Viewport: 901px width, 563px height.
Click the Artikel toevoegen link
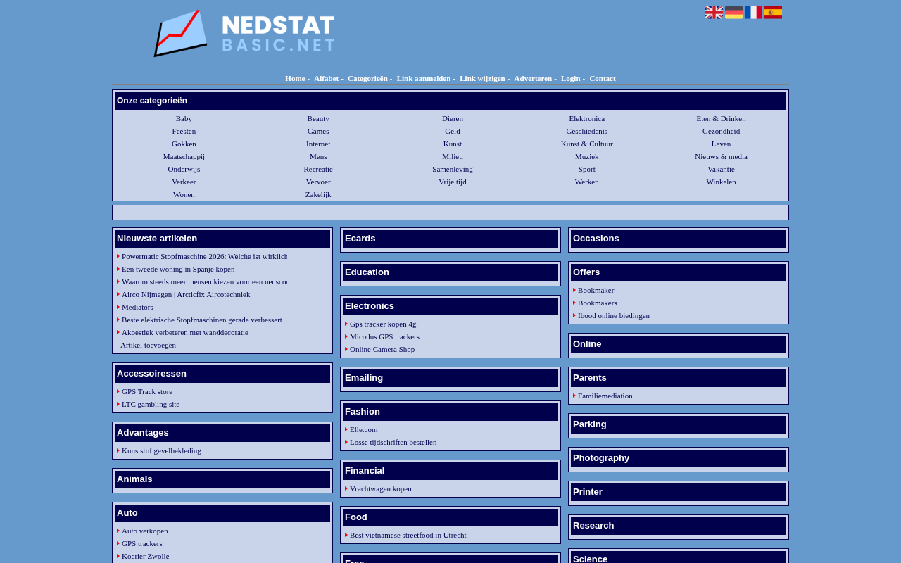tap(148, 345)
